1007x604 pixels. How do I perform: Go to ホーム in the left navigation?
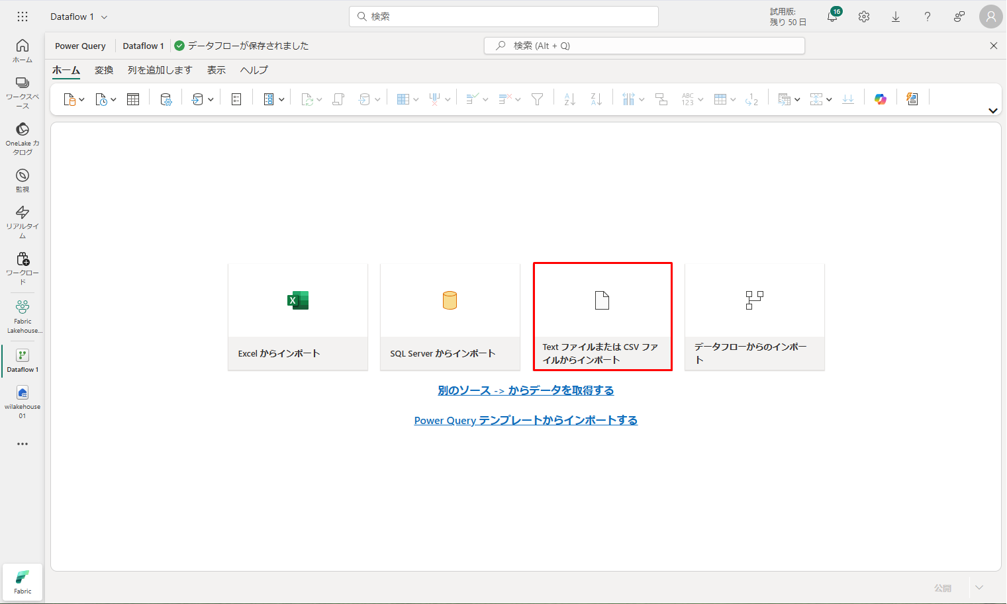point(23,51)
